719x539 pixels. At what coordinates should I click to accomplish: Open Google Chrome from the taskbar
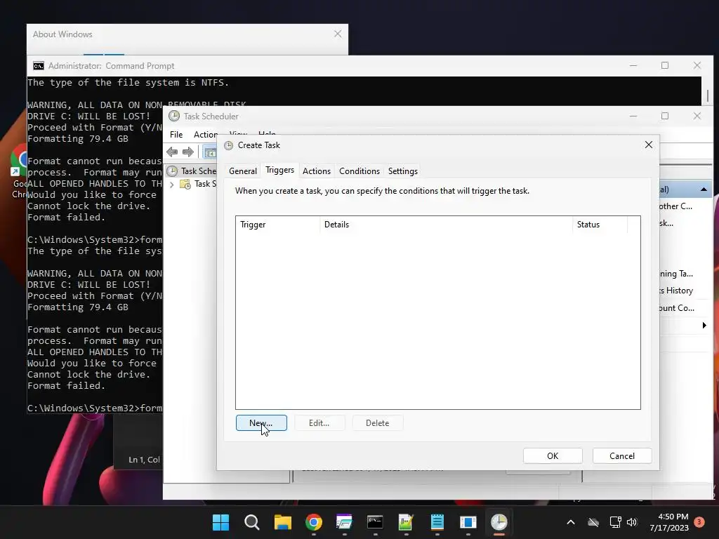[314, 522]
